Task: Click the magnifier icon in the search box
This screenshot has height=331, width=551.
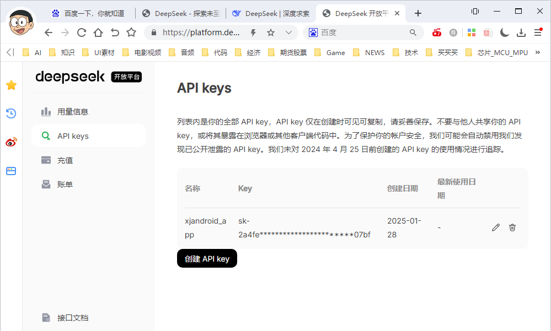Action: [413, 32]
